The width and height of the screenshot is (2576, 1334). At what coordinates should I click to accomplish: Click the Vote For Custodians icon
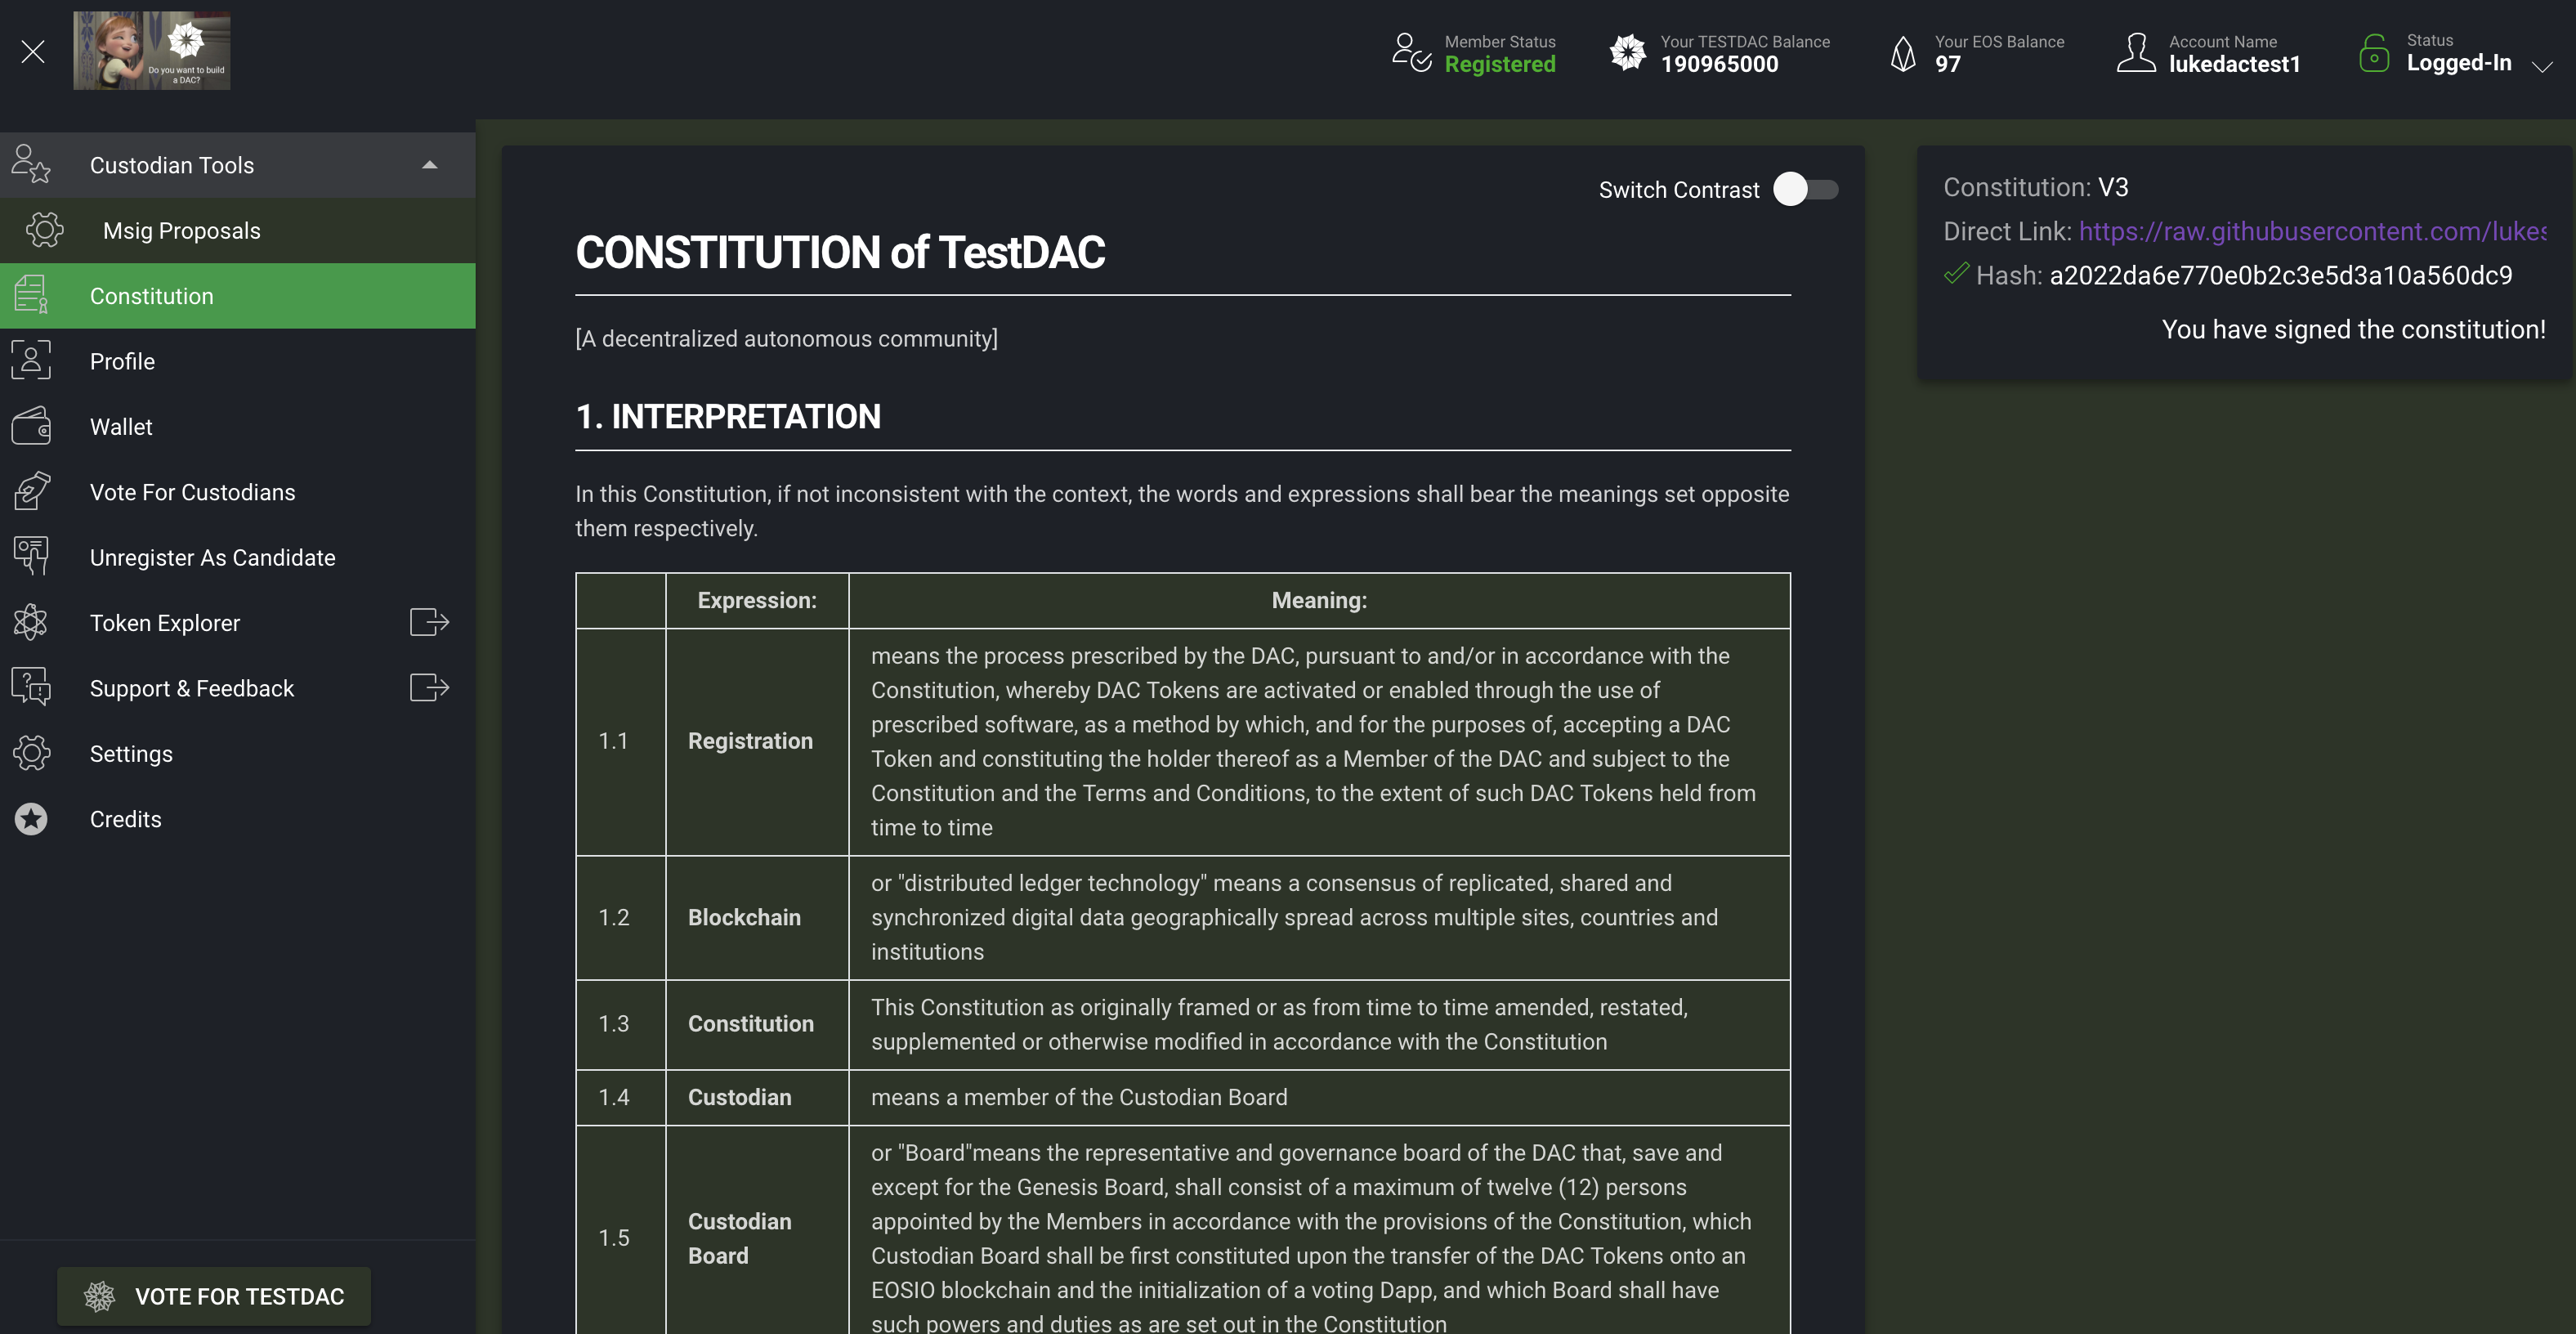tap(31, 492)
